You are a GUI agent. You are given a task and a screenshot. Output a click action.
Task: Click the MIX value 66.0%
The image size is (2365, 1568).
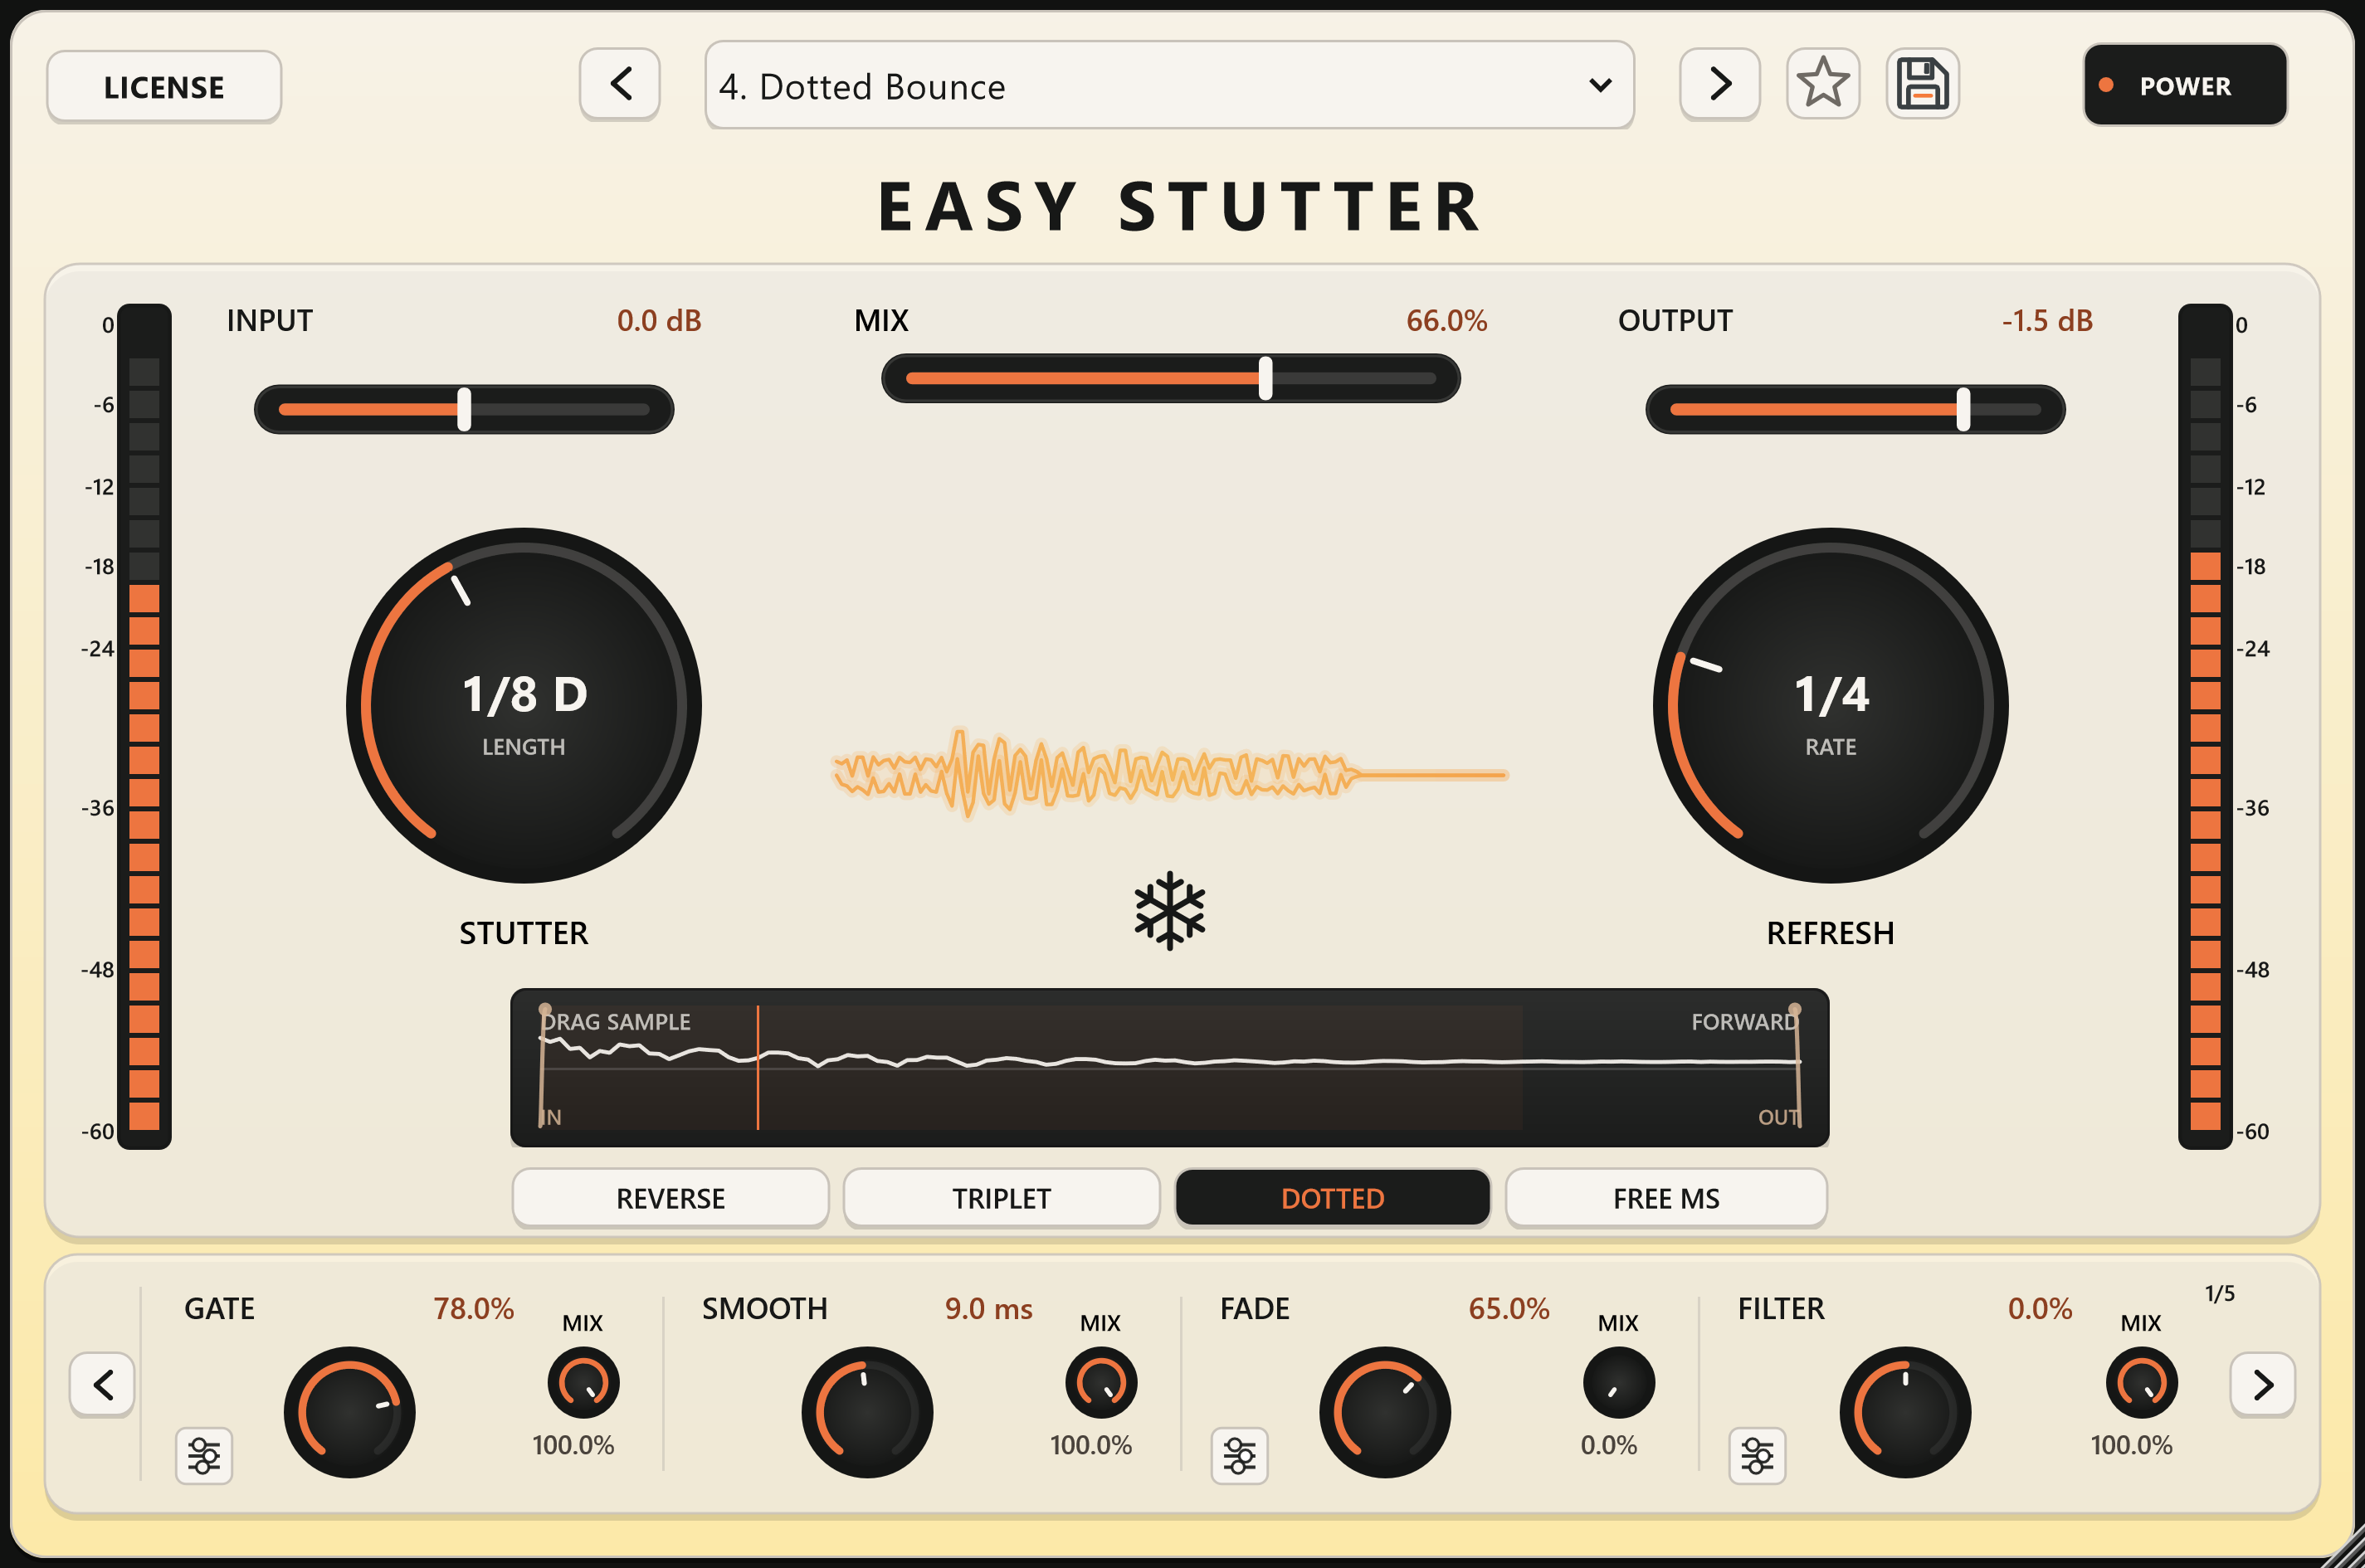1446,321
